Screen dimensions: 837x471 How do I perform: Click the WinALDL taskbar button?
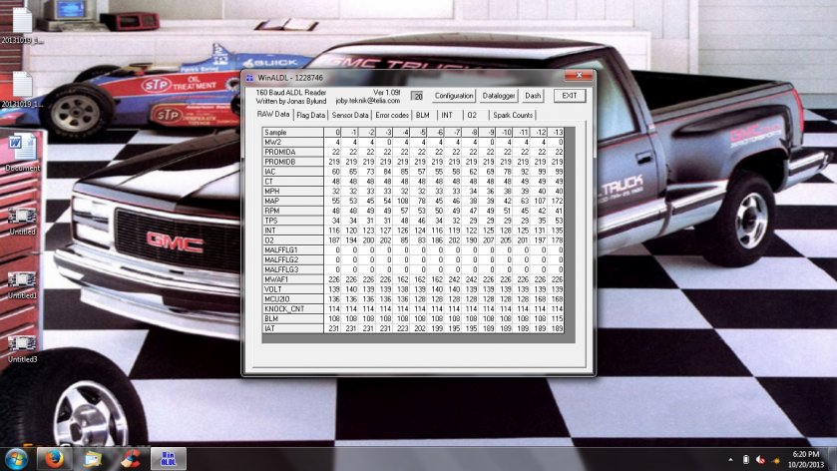[x=168, y=459]
